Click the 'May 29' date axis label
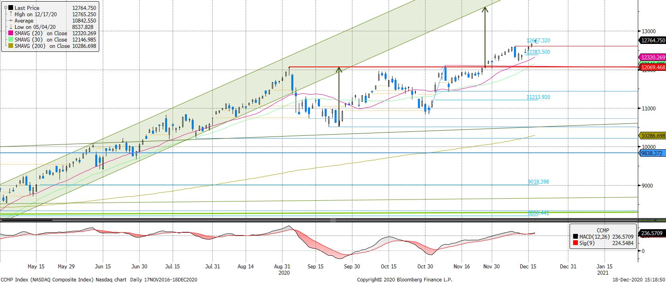 [x=65, y=266]
